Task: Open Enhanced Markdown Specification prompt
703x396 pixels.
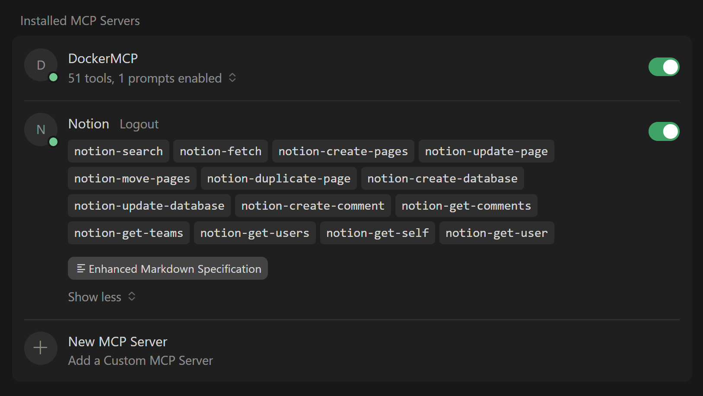Action: point(168,268)
